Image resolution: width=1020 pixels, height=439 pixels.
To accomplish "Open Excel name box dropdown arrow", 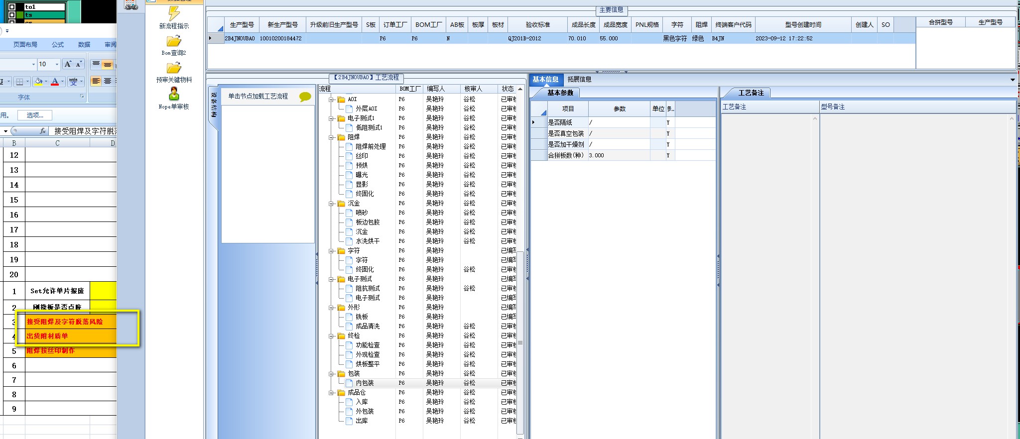I will click(x=5, y=131).
